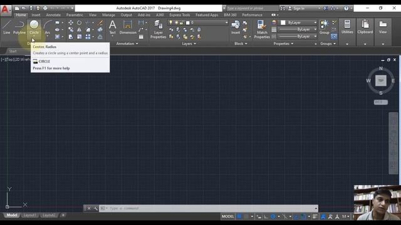Click the wrench customize icon on command line
The height and width of the screenshot is (225, 401).
96,208
